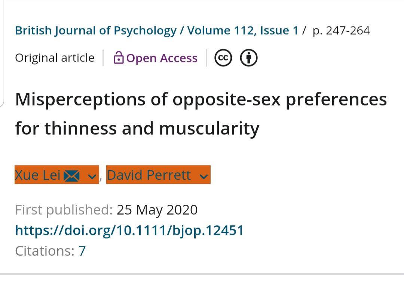Click the Original article type label

point(55,58)
